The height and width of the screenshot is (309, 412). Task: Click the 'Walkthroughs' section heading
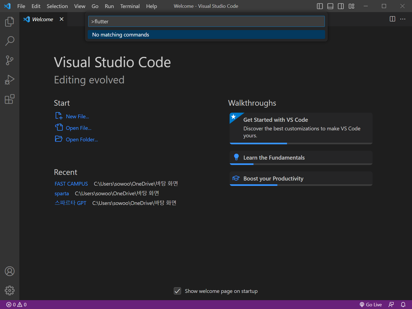[252, 103]
